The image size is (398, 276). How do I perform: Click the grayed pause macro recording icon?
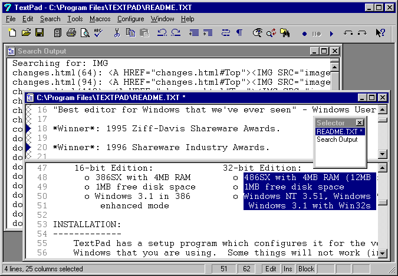point(317,34)
